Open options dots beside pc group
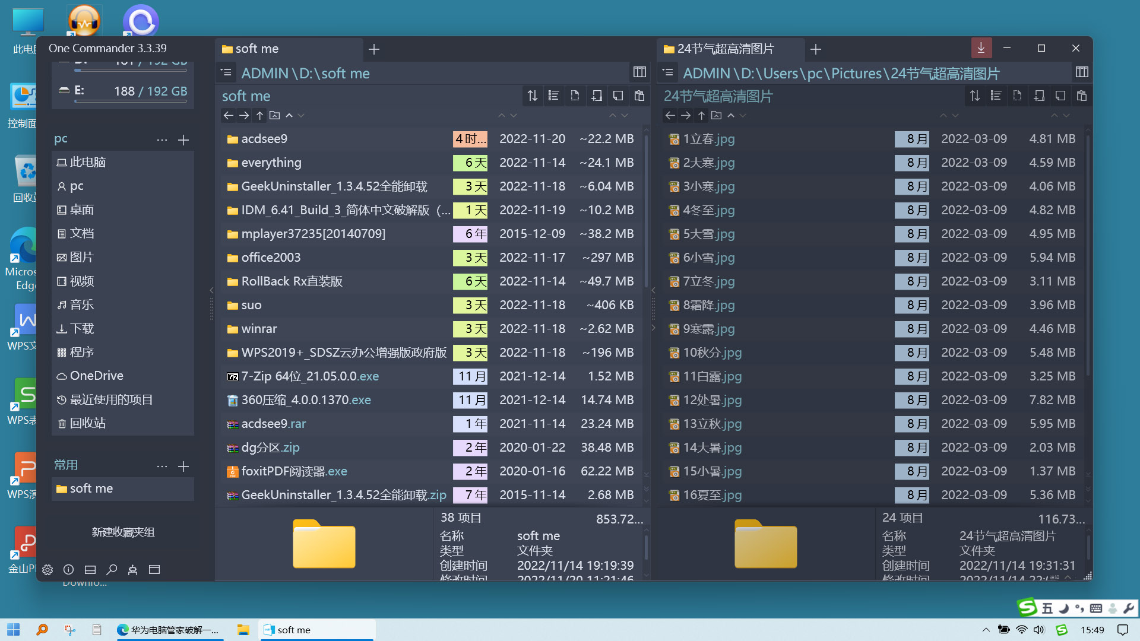The image size is (1140, 641). (161, 140)
